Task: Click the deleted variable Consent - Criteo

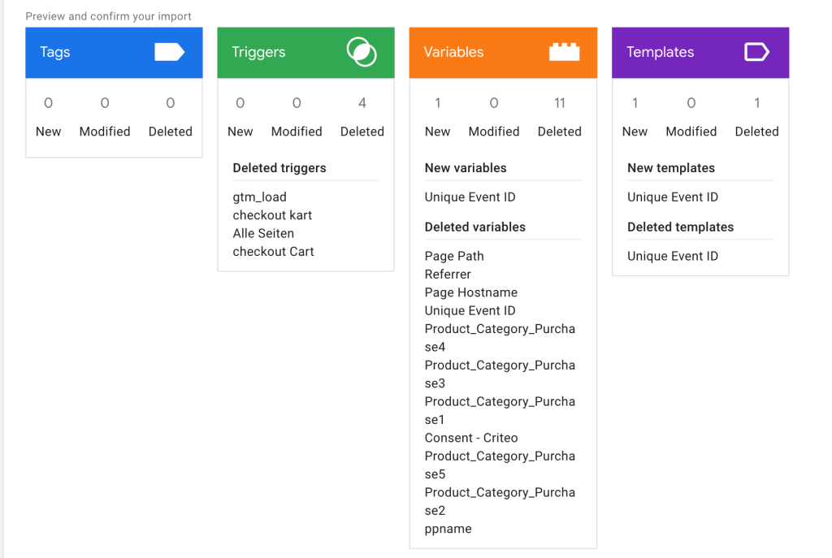Action: [470, 438]
